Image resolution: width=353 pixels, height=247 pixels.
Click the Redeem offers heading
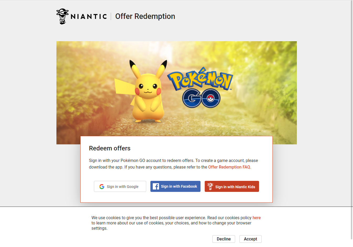tap(110, 148)
